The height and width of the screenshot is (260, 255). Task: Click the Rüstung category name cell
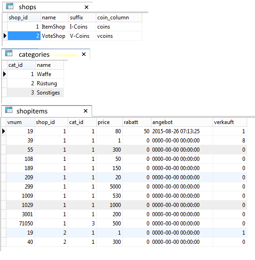50,83
